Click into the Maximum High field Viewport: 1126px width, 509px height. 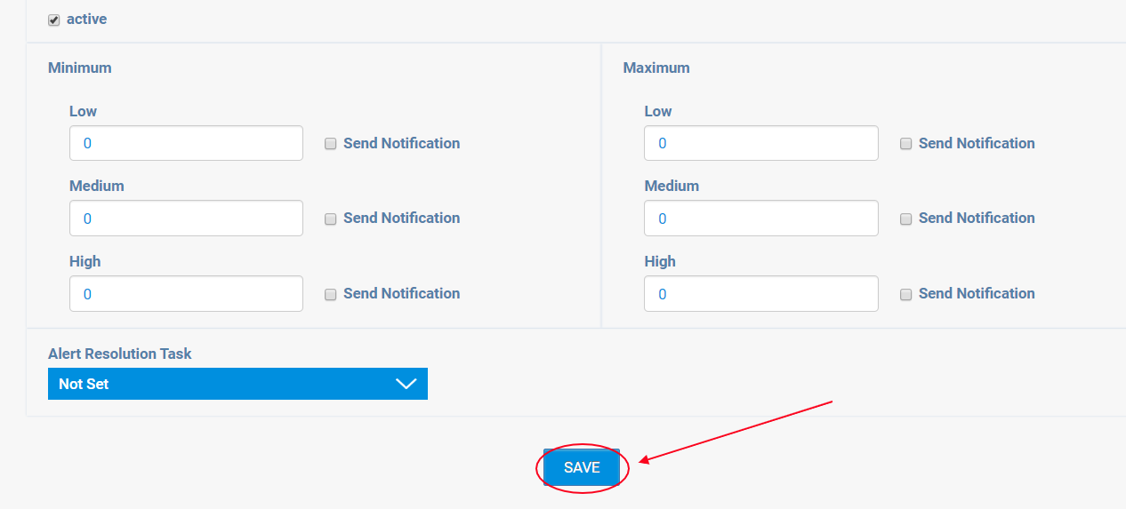click(x=760, y=293)
